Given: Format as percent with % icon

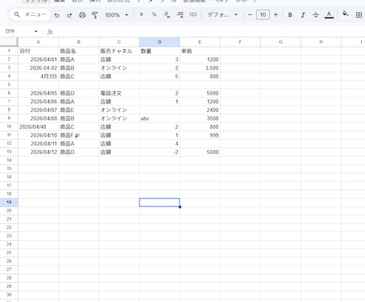Looking at the screenshot, I should click(x=154, y=15).
